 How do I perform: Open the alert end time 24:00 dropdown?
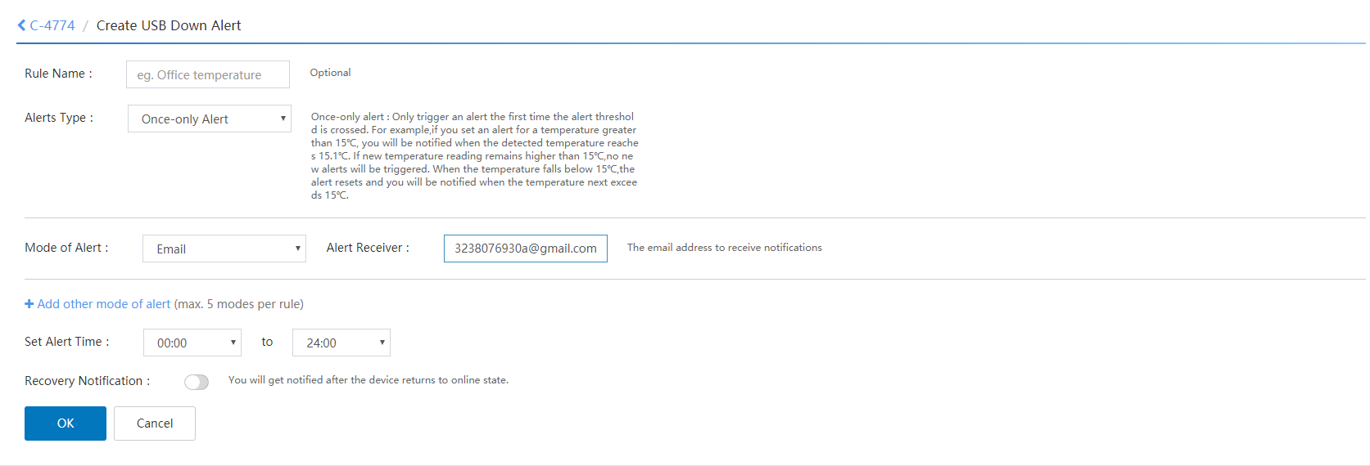point(341,343)
